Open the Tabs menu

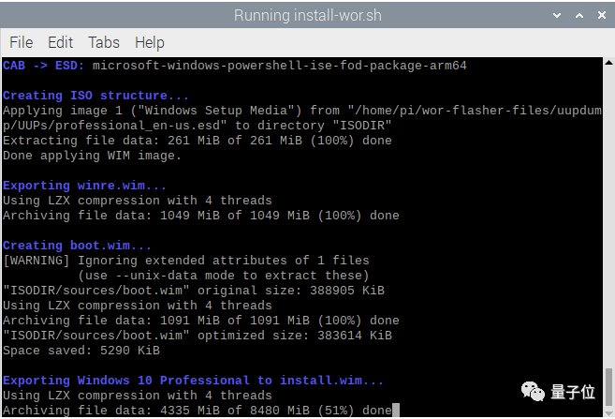(x=103, y=42)
